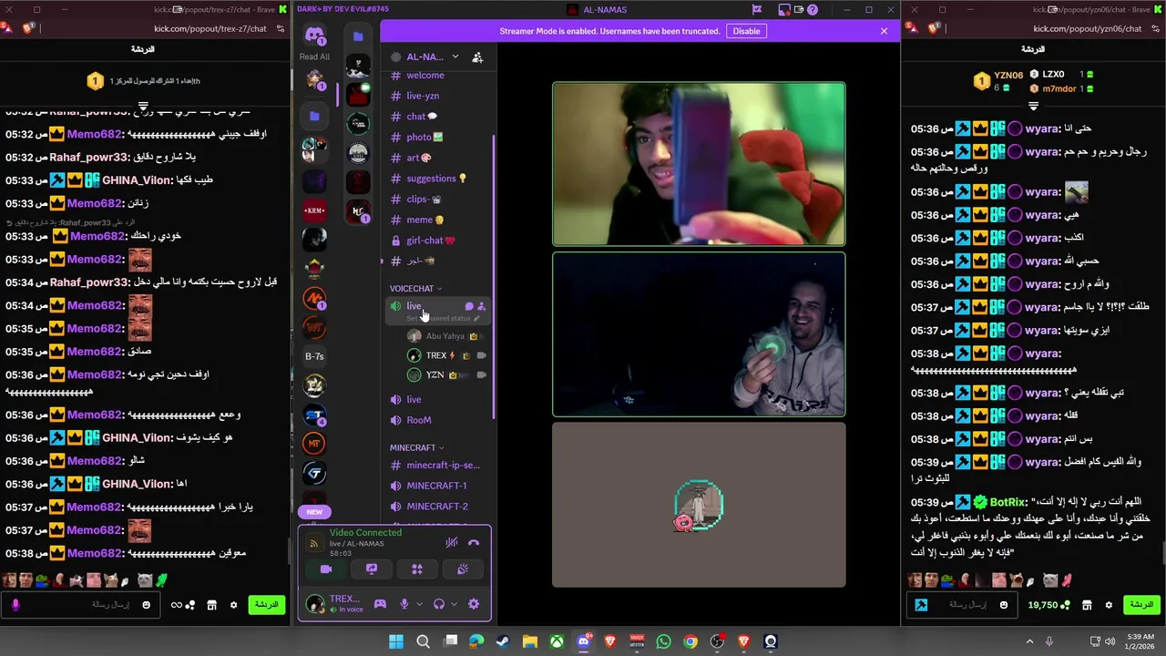The image size is (1166, 656).
Task: Open 19,750 points balance in right chat
Action: 1048,605
